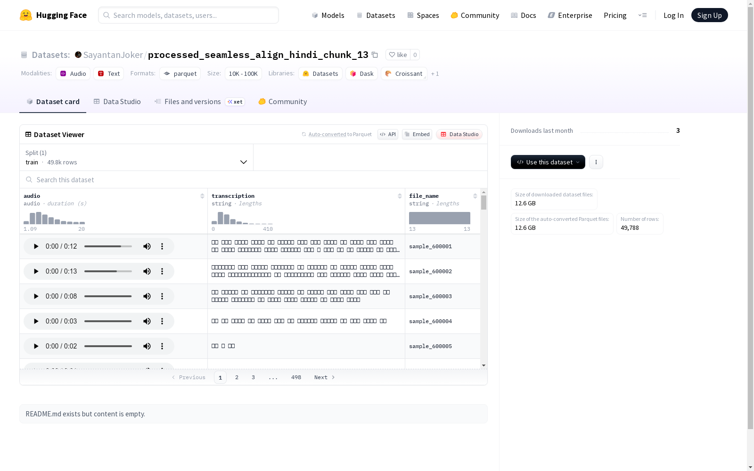Open the extra navigation menu icon
Screen dimensions: 754x471
point(643,15)
